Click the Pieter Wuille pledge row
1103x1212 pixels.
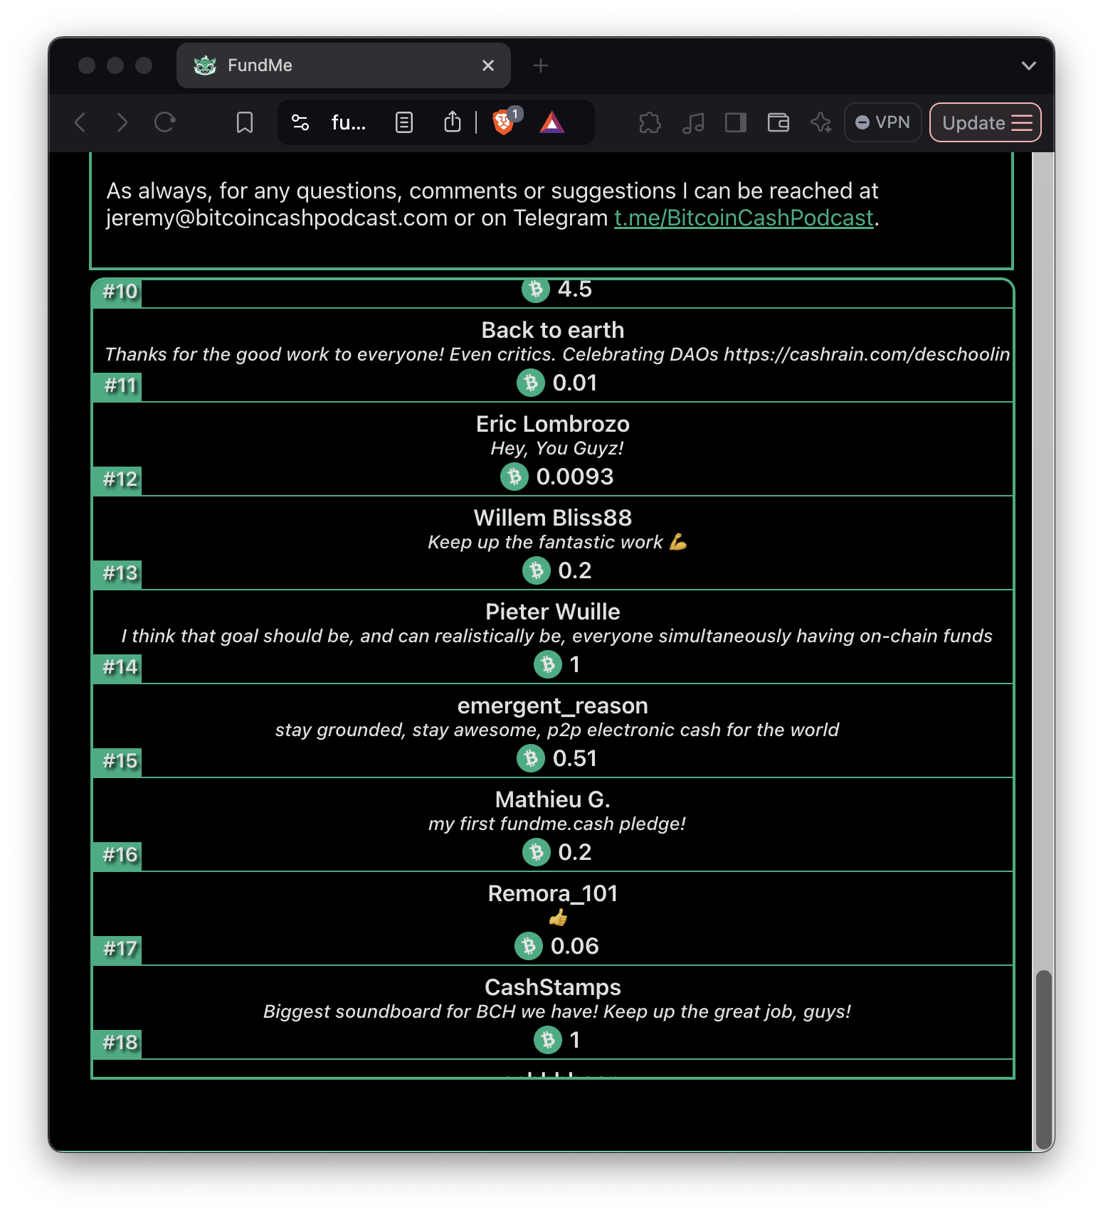553,637
